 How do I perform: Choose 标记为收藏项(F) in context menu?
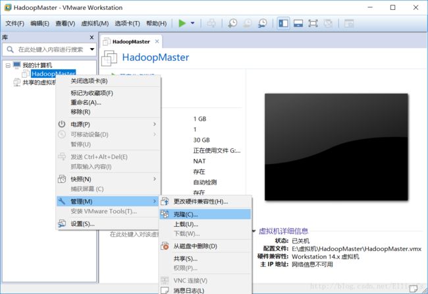click(x=108, y=93)
